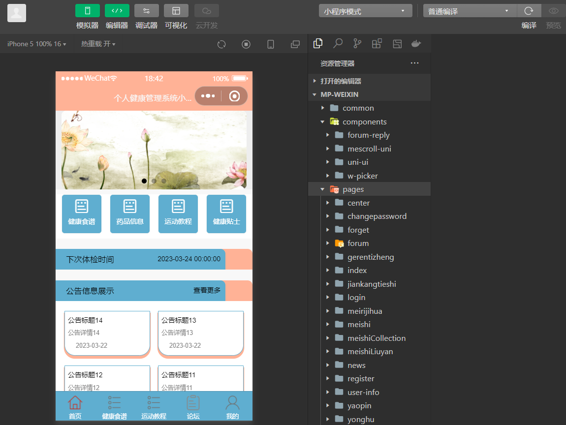Switch to the 首页 home tab in simulator

pyautogui.click(x=75, y=406)
